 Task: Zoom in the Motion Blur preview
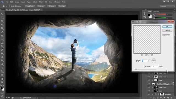[x=152, y=55]
